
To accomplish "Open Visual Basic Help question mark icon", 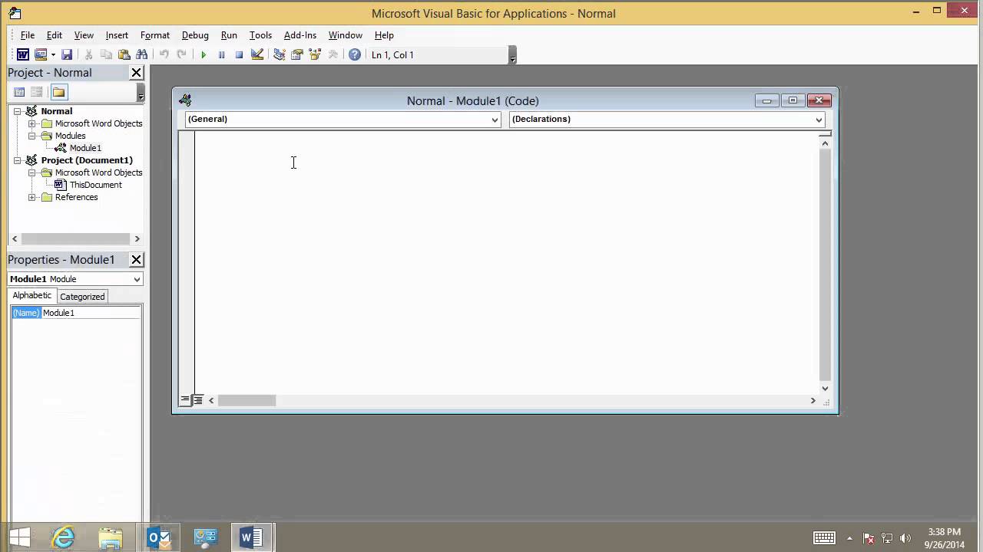I will coord(354,54).
